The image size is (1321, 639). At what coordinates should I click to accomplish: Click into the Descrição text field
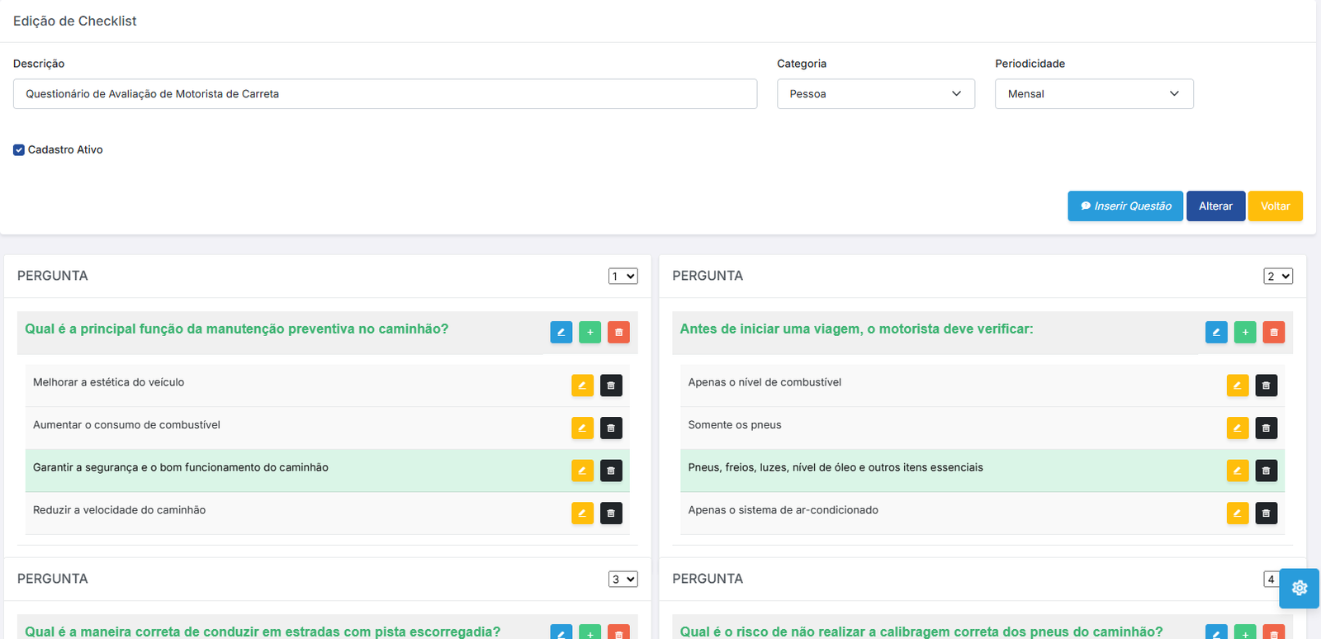[x=385, y=94]
